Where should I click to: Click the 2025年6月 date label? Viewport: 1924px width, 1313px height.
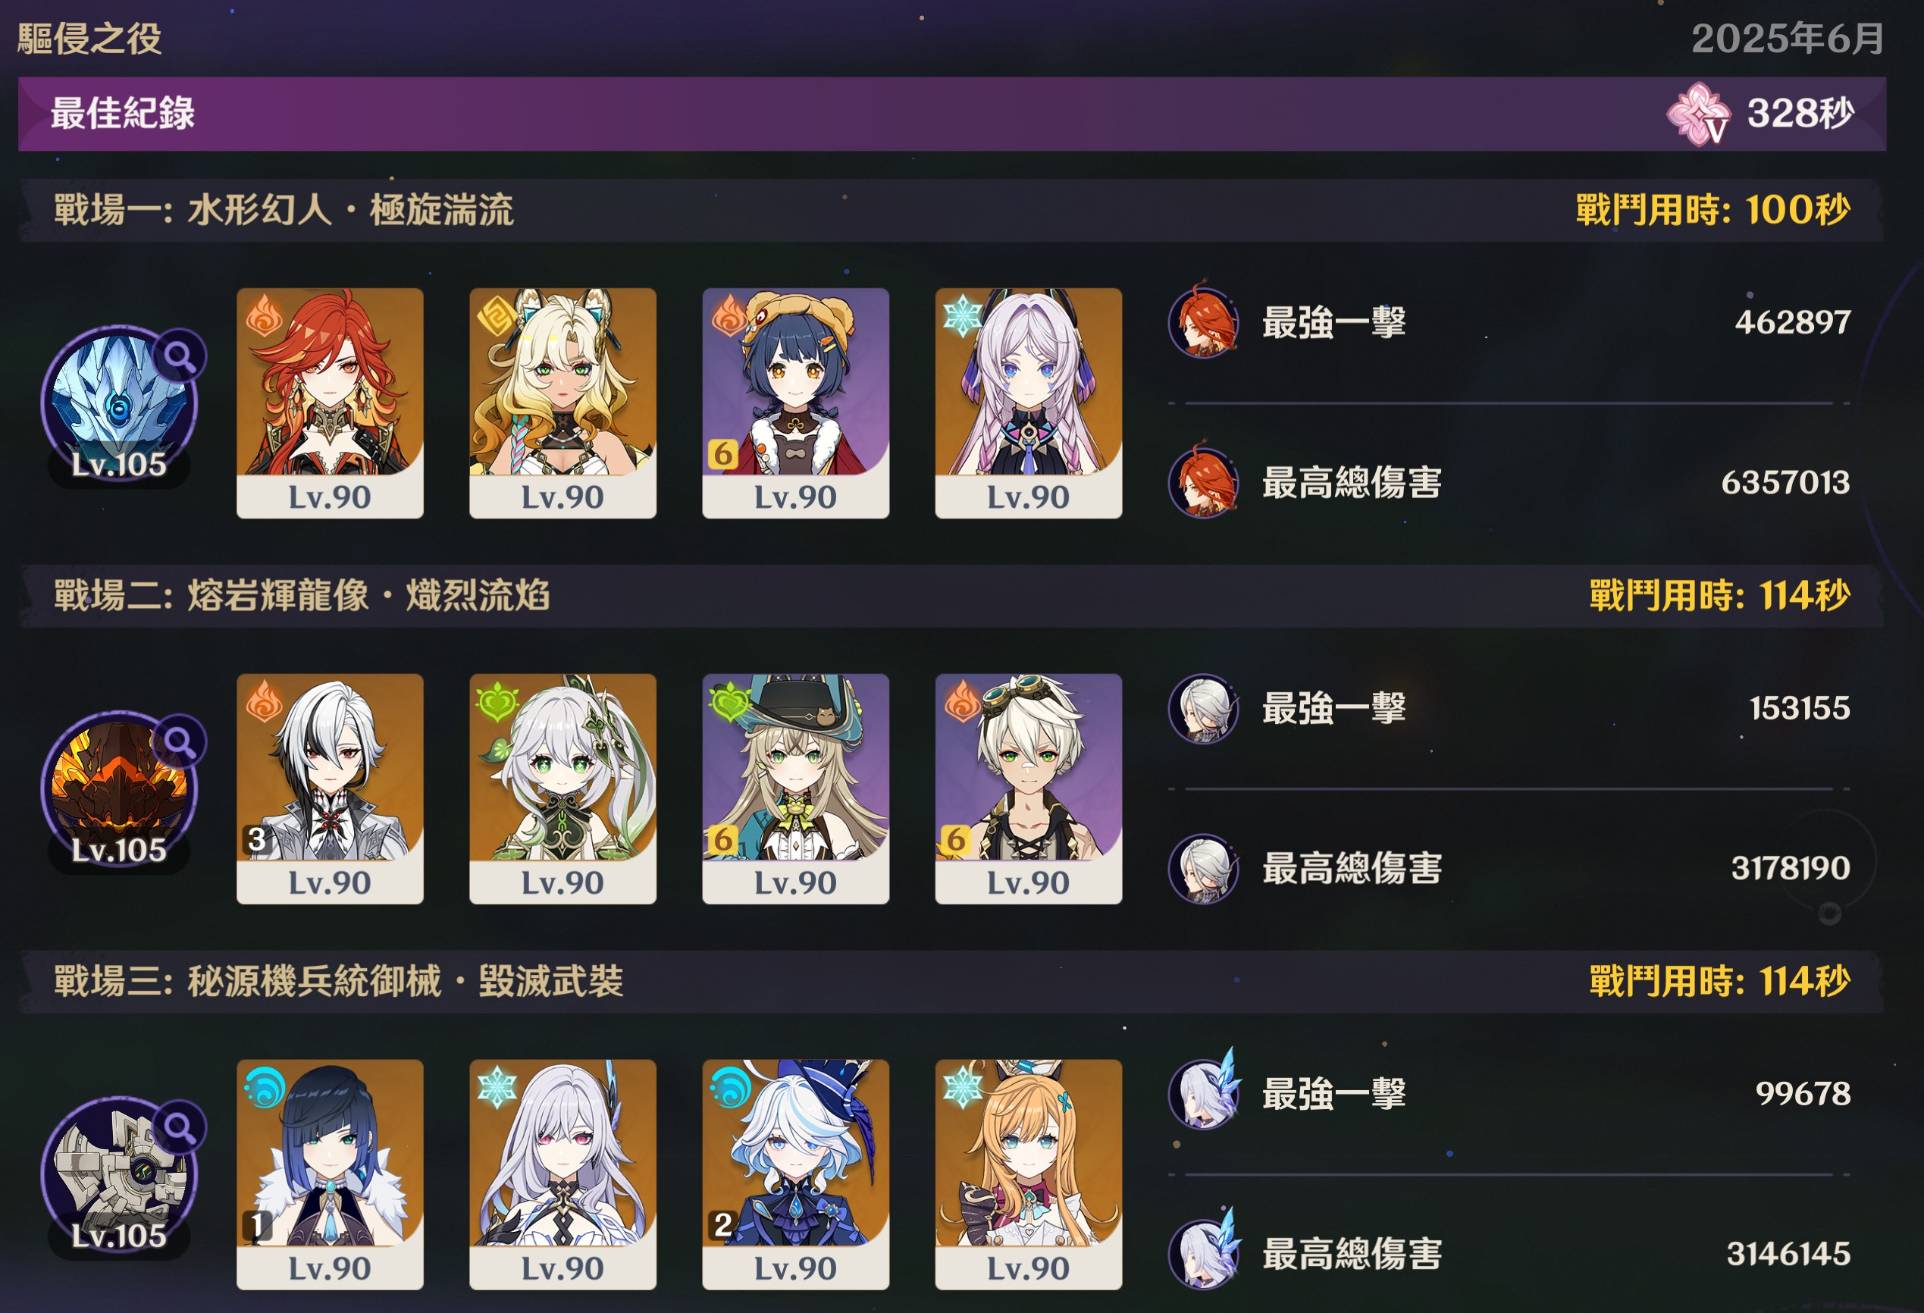1788,39
